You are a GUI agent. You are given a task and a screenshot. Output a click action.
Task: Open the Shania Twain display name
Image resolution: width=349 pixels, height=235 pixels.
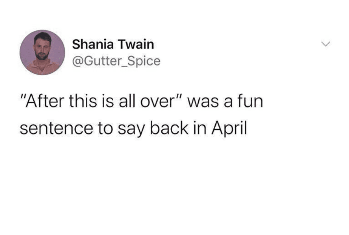point(113,44)
